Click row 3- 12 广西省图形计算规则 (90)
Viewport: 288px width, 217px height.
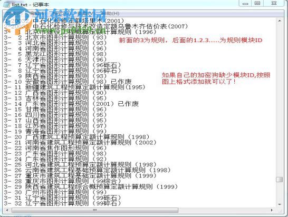pos(55,93)
